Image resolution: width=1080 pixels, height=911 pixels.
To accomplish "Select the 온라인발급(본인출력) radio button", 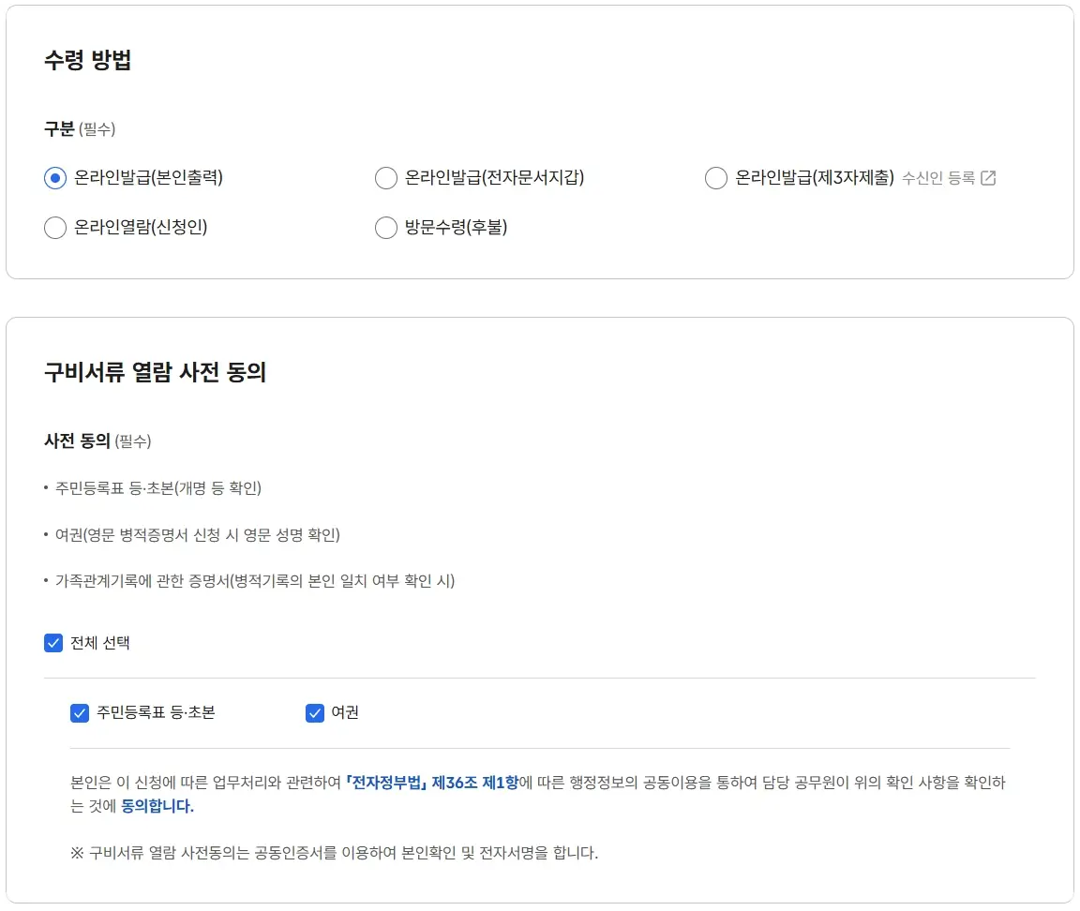I will [x=54, y=178].
